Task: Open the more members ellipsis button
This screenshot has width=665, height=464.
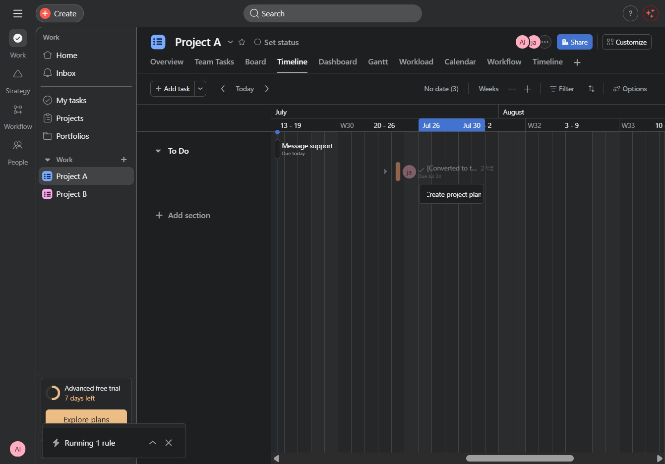Action: (x=545, y=42)
